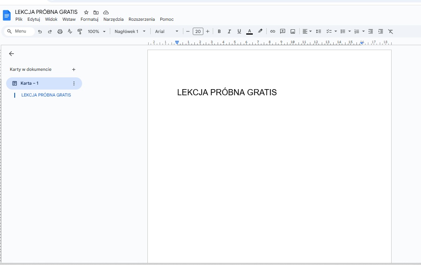Click the Menu search box
421x265 pixels.
click(19, 31)
